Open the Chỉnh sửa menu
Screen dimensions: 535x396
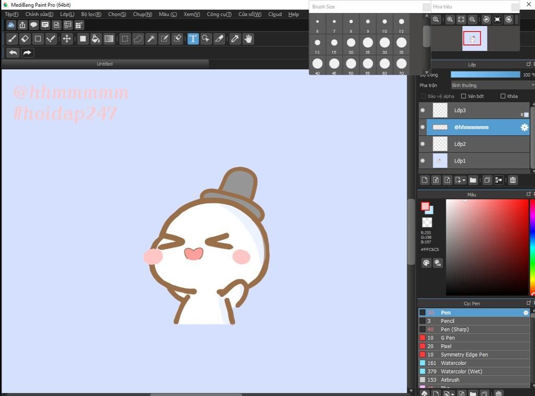pyautogui.click(x=39, y=14)
